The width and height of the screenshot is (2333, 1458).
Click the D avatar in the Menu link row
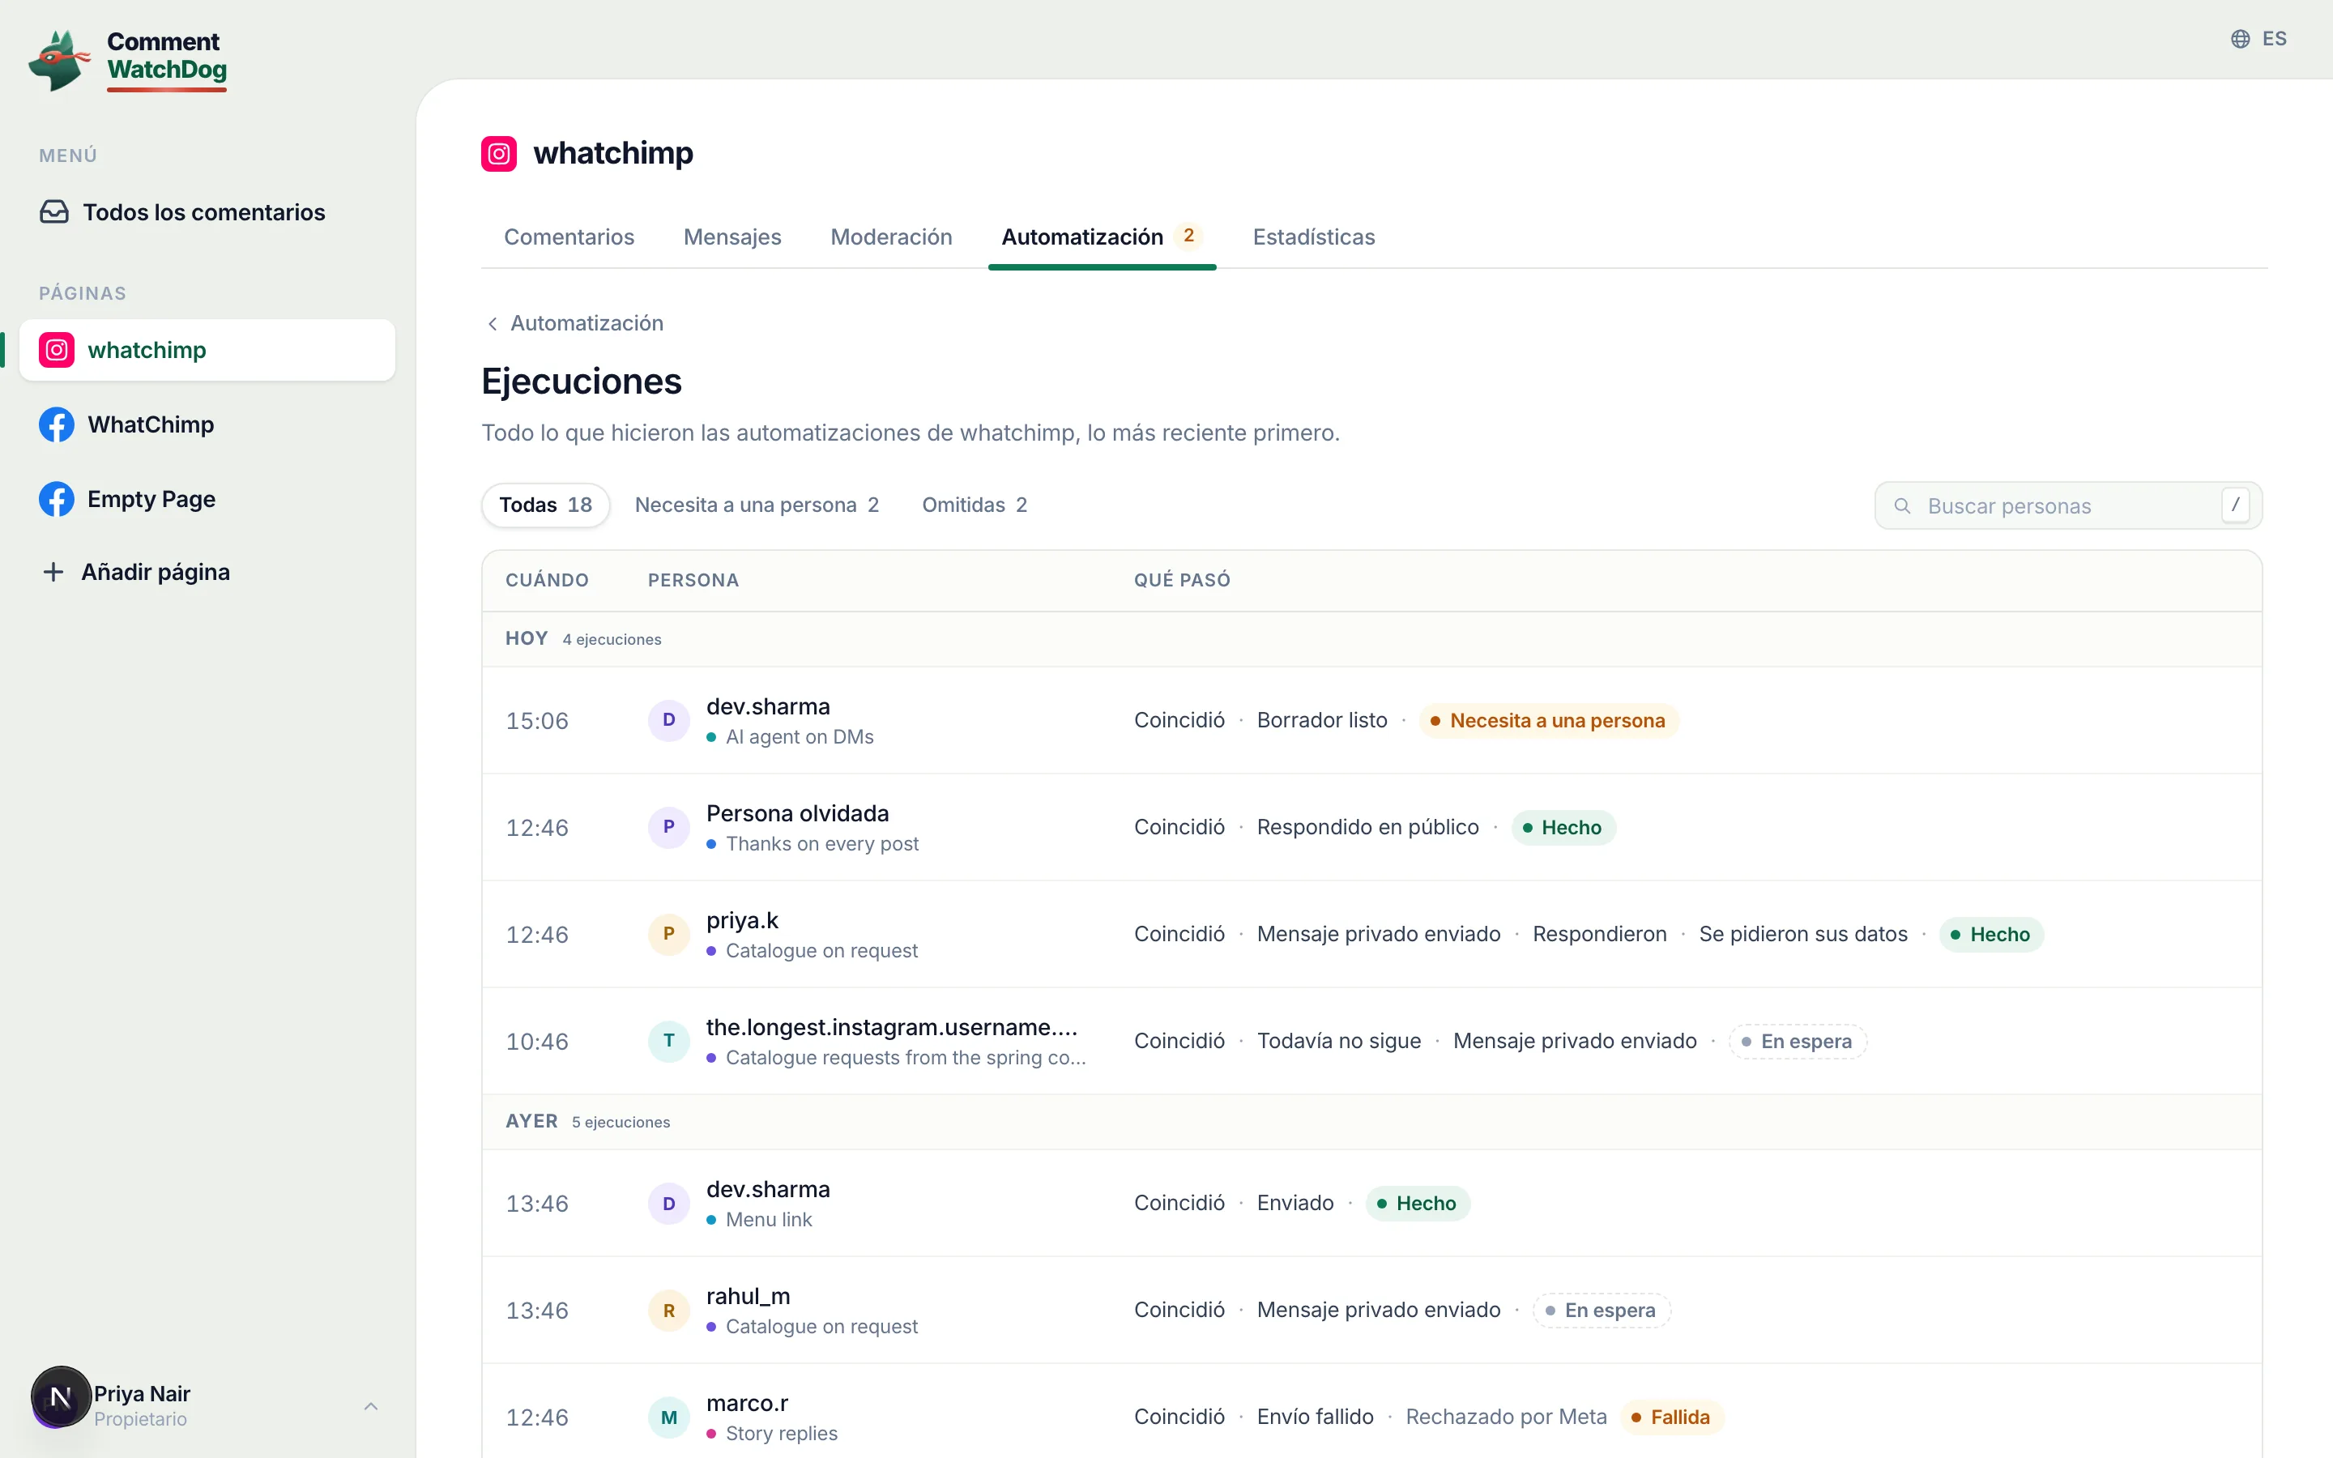point(669,1204)
